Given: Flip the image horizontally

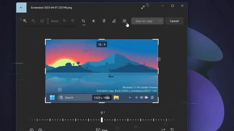Looking at the screenshot, I should click(x=163, y=130).
